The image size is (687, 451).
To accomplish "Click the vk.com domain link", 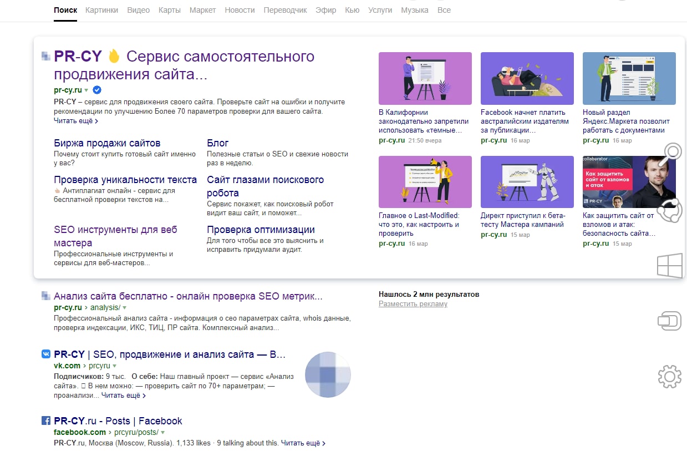I will tap(67, 366).
